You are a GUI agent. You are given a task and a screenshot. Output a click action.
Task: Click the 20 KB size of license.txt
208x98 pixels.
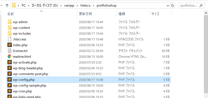tap(165, 51)
